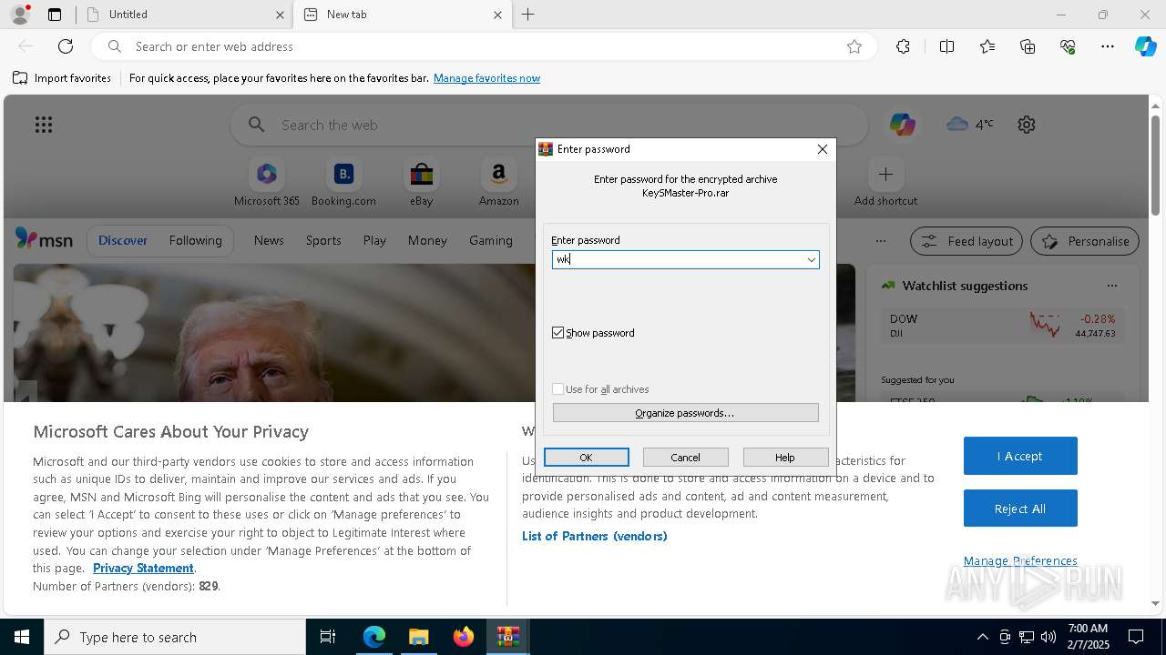This screenshot has height=655, width=1166.
Task: Open the Play category
Action: point(374,240)
